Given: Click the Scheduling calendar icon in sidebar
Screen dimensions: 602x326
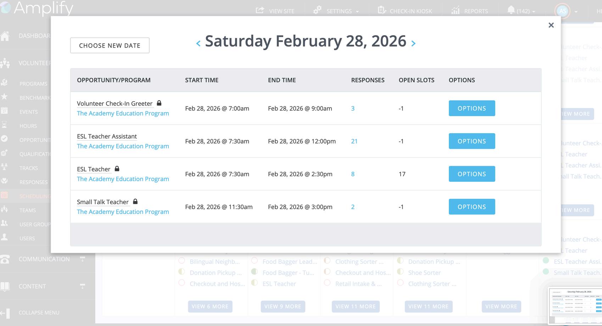Looking at the screenshot, I should pos(4,195).
